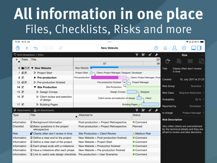Viewport: 217px width, 163px height.
Task: Expand the Design Comps row
Action: [x=37, y=92]
